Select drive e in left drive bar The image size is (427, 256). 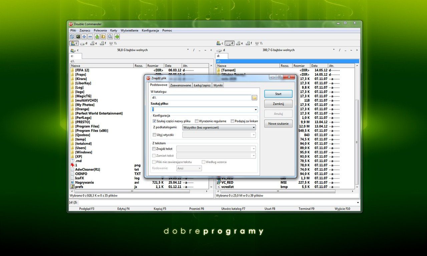point(93,43)
